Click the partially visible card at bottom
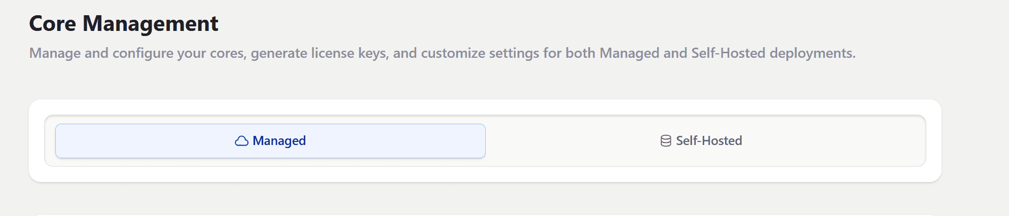 pyautogui.click(x=485, y=214)
